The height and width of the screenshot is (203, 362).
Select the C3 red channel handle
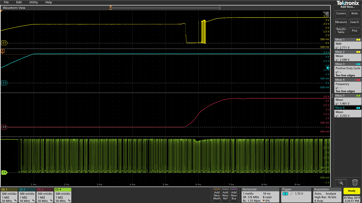tap(4, 127)
